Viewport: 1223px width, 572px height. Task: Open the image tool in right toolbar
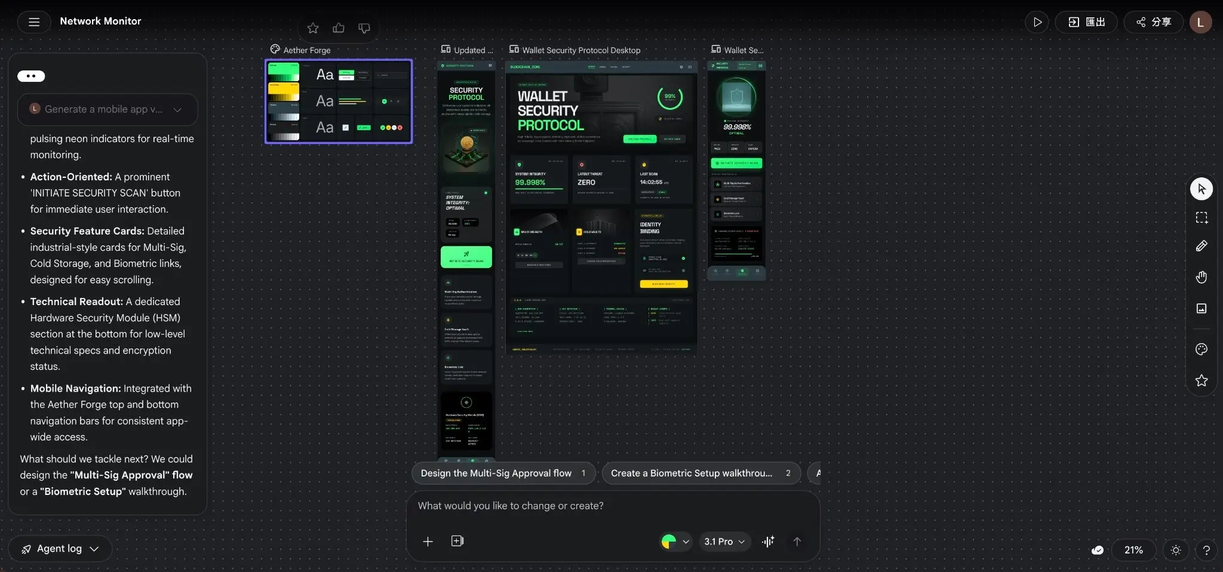click(x=1202, y=308)
